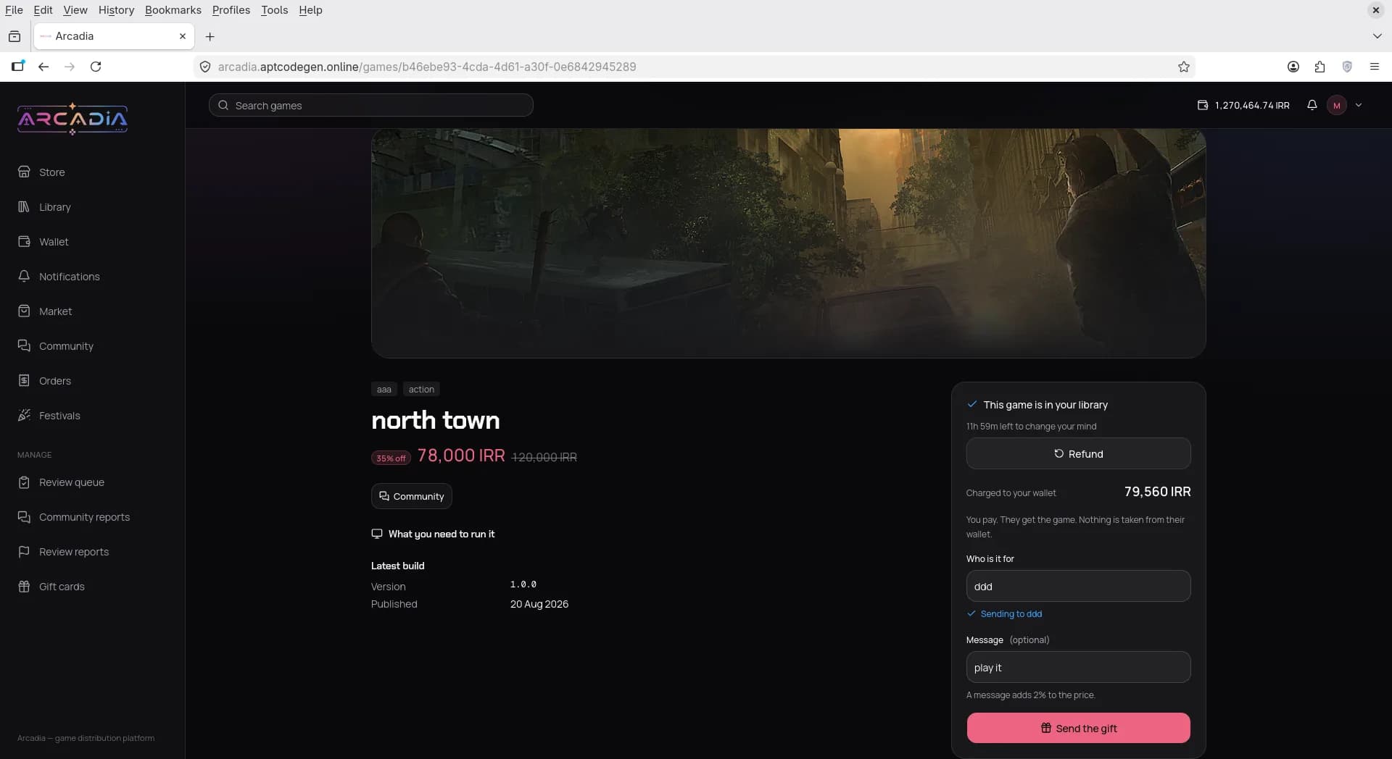This screenshot has height=759, width=1392.
Task: Open the Market sidebar section
Action: pos(55,311)
